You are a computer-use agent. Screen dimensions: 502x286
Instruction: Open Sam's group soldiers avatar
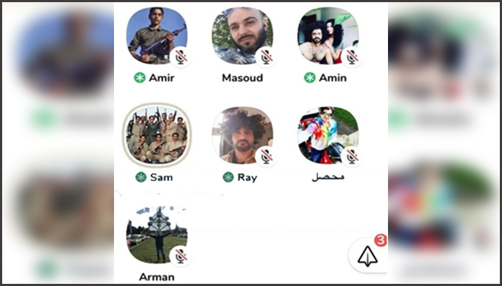(x=156, y=135)
